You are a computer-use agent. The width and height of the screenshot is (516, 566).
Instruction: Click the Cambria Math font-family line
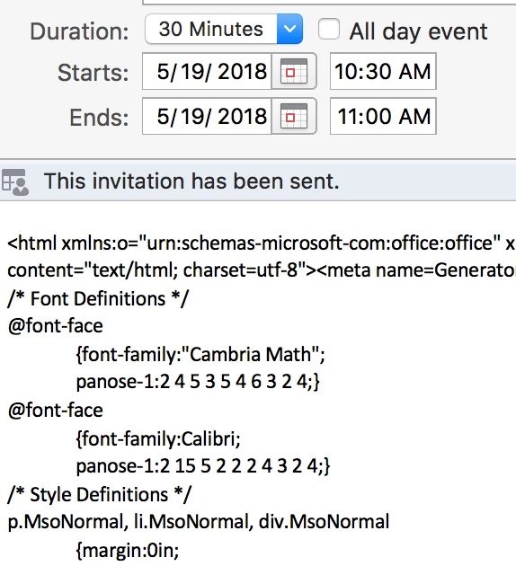pyautogui.click(x=200, y=355)
